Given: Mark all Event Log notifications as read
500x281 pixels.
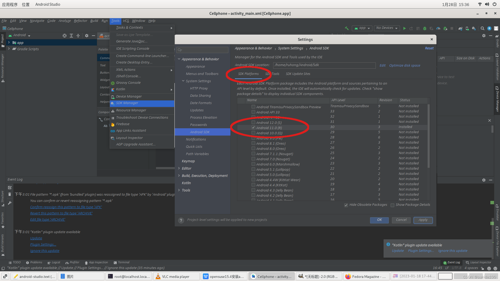Looking at the screenshot, I should point(10,188).
